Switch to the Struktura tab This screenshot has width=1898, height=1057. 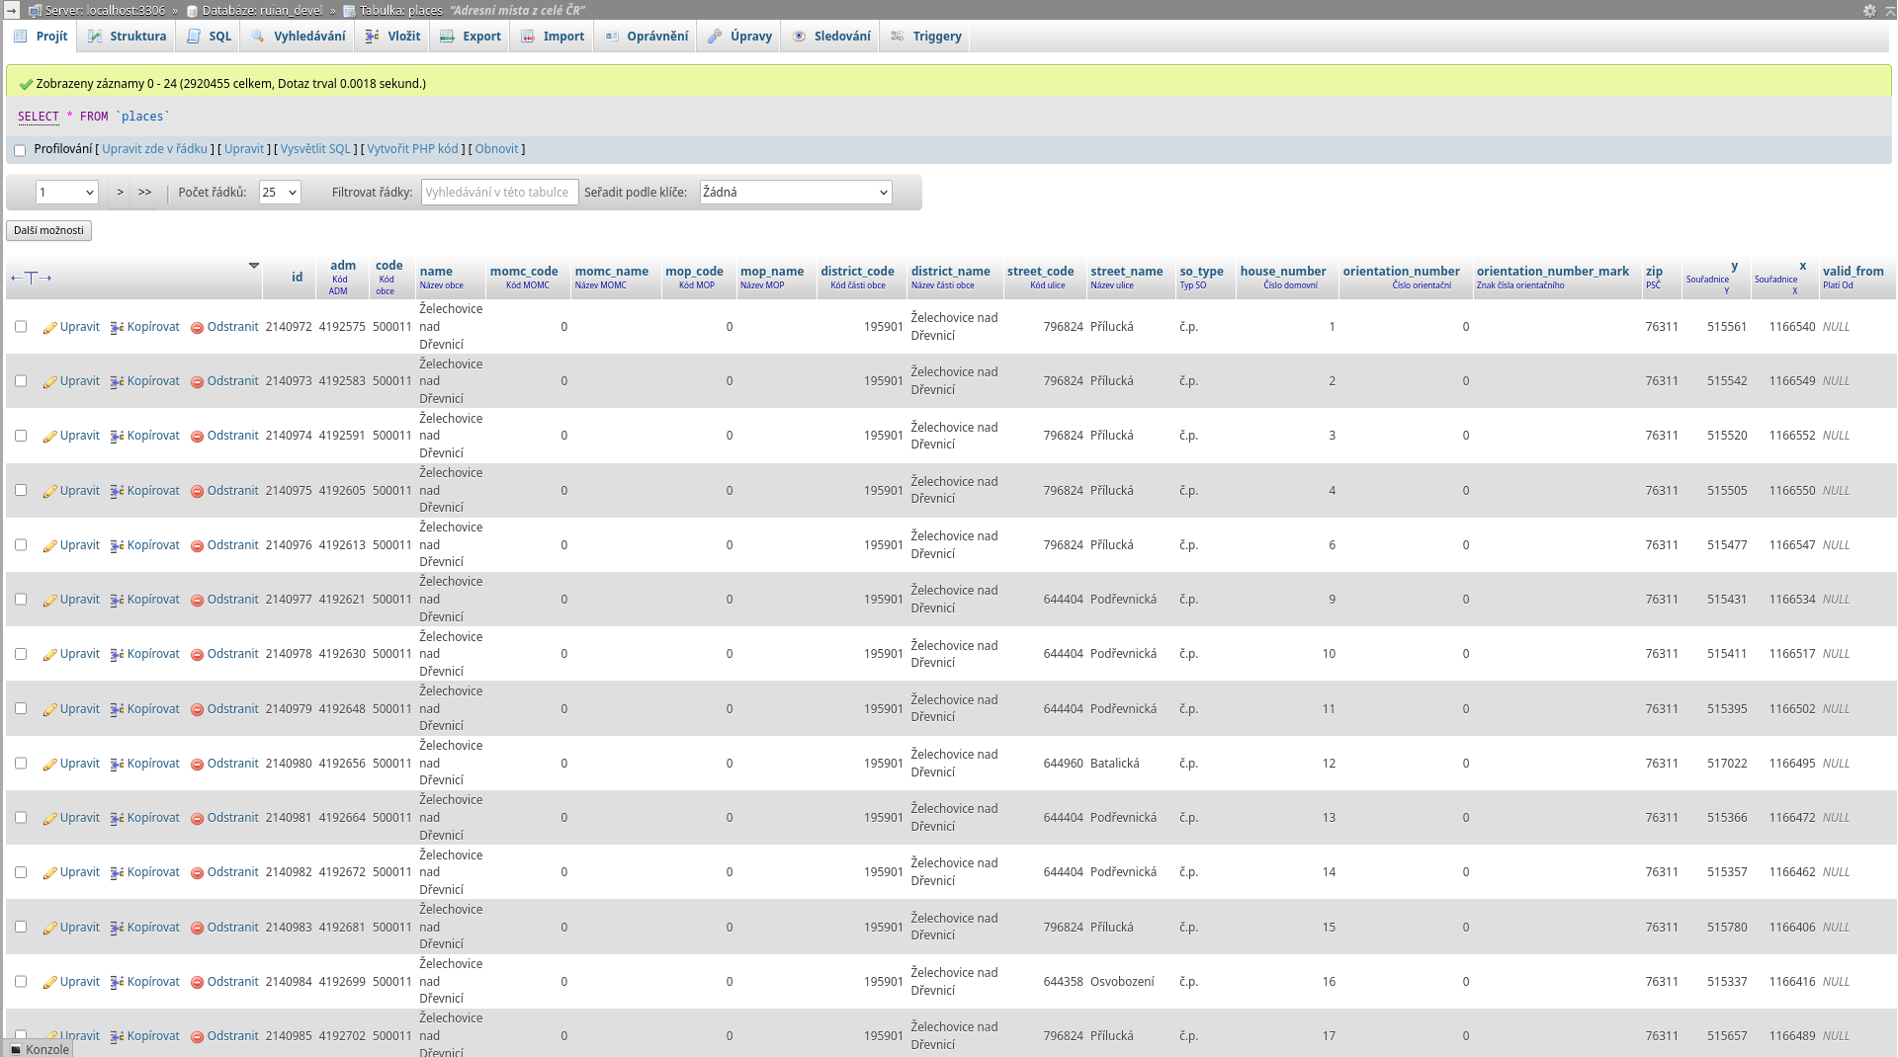tap(127, 37)
